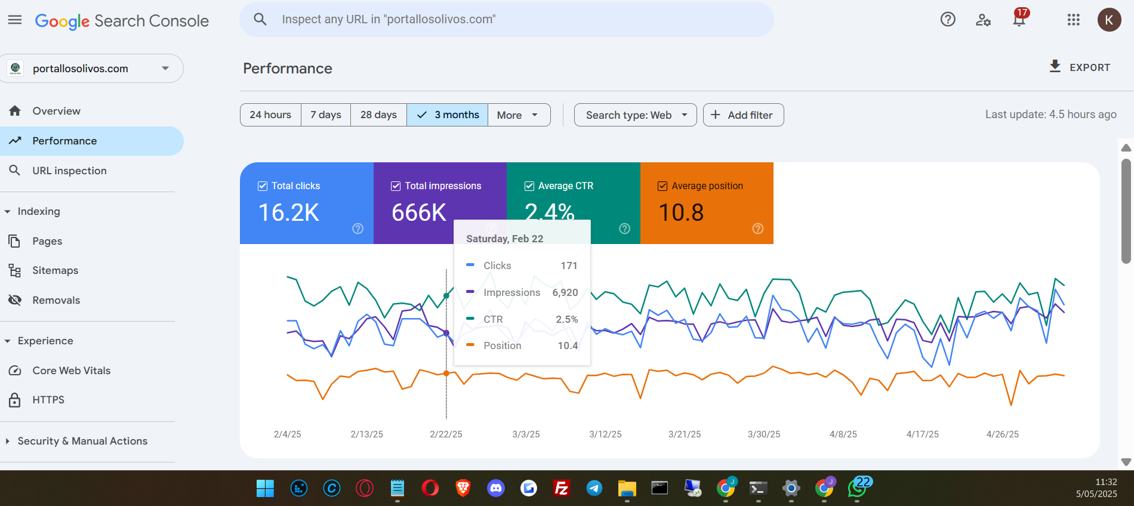Open URL inspection in sidebar
Image resolution: width=1134 pixels, height=506 pixels.
pos(92,171)
